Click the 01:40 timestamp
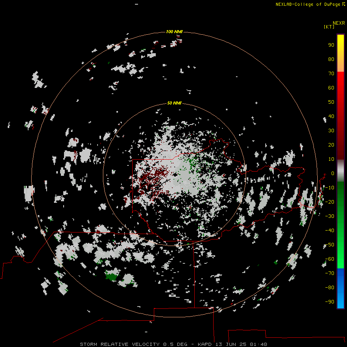This screenshot has width=347, height=347. point(258,344)
